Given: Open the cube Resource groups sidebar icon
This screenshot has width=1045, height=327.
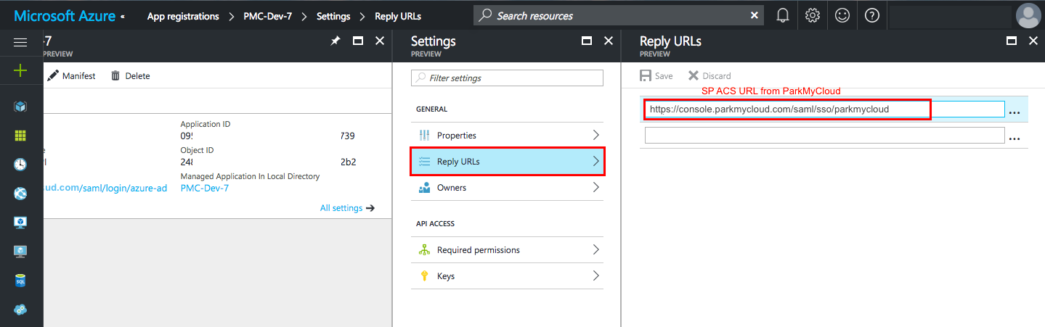Looking at the screenshot, I should click(x=20, y=107).
